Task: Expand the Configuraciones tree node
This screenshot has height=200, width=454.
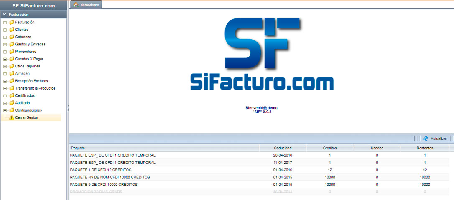Action: tap(5, 110)
